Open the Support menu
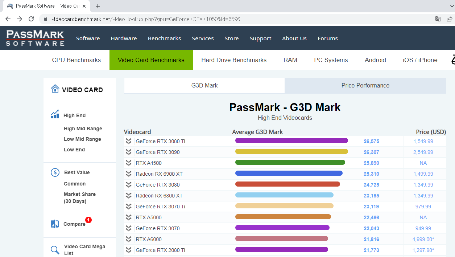This screenshot has width=455, height=257. [260, 38]
